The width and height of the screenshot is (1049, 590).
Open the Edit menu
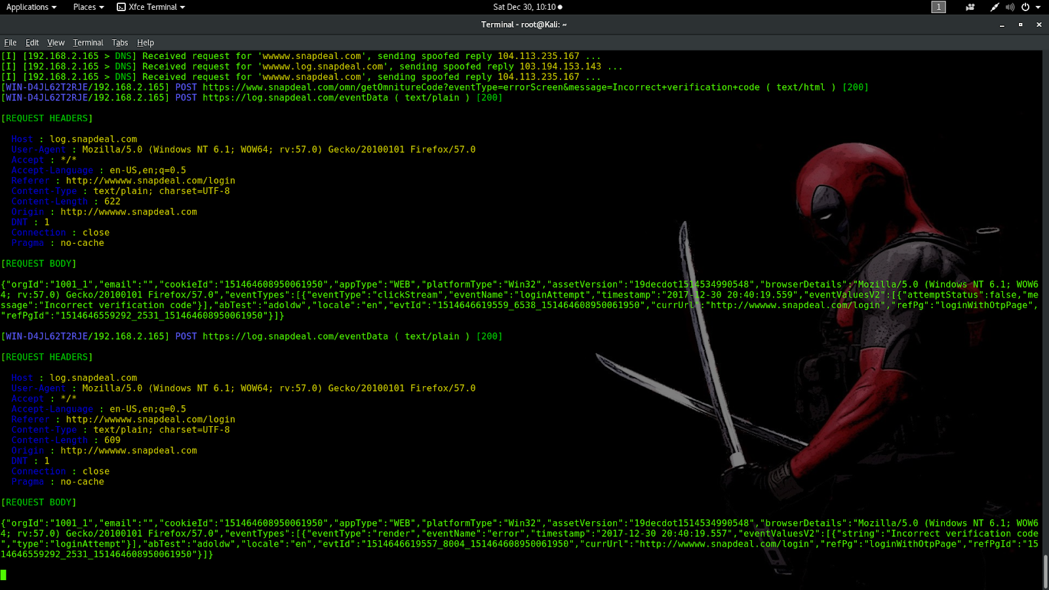(x=32, y=43)
